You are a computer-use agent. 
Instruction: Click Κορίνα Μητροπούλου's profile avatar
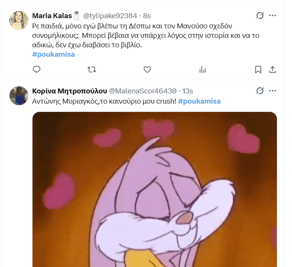click(x=19, y=96)
